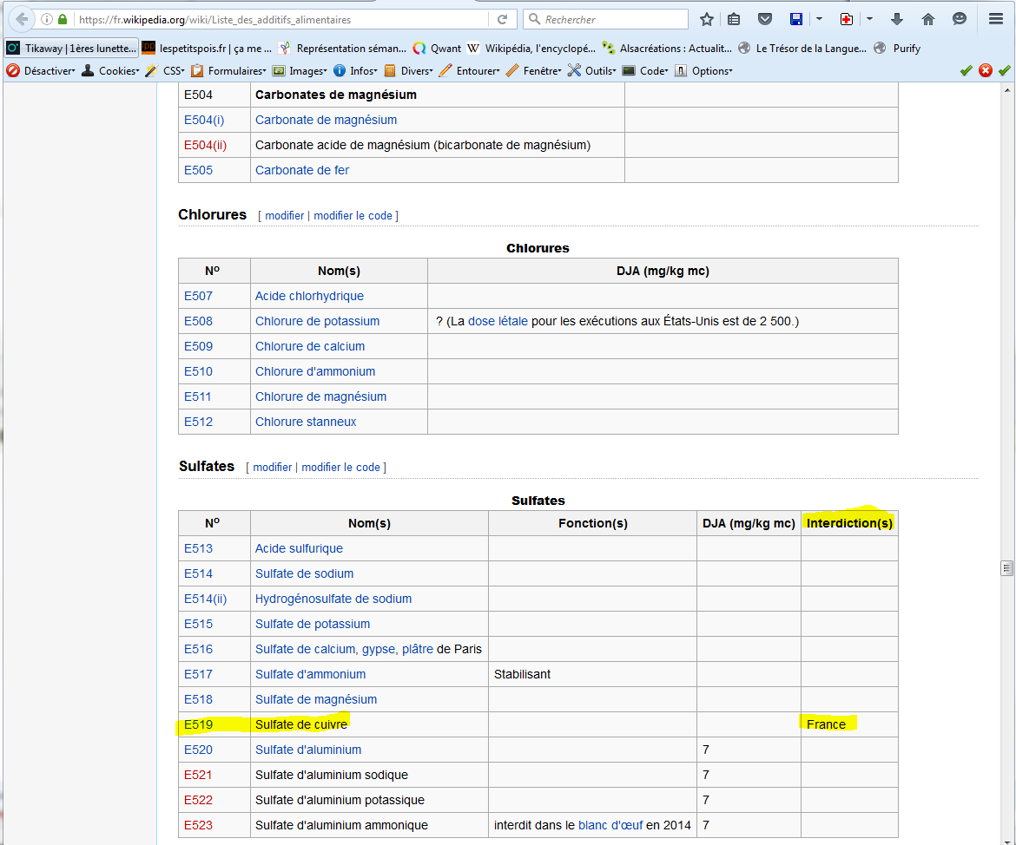Click the vertical scrollbar thumb
The width and height of the screenshot is (1016, 845).
[x=1007, y=568]
